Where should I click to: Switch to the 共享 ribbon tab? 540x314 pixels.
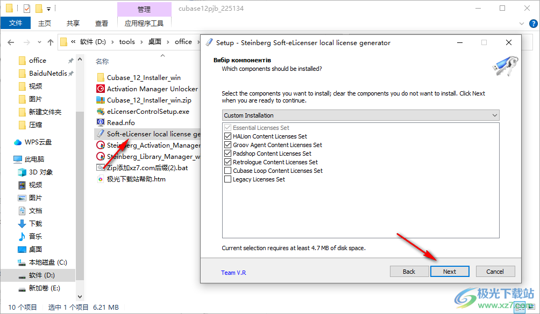[x=73, y=23]
